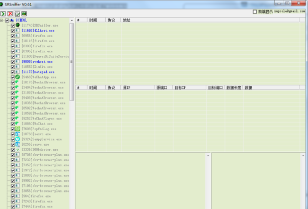The height and width of the screenshot is (209, 308).
Task: Click scroll-up arrow of bottom-right text pane
Action: tap(303, 155)
